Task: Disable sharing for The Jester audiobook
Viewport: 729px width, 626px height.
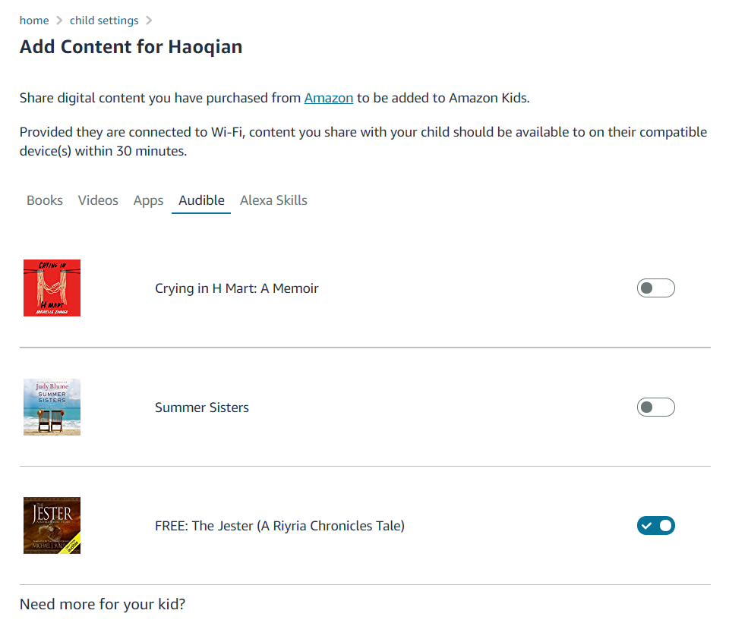Action: tap(655, 525)
